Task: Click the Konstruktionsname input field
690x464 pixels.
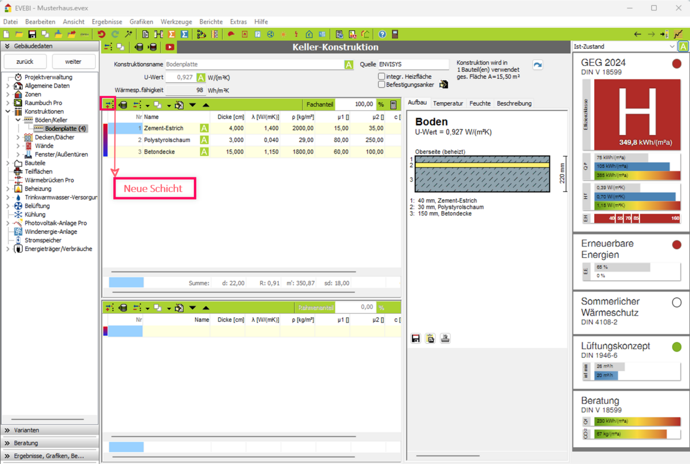Action: click(254, 64)
